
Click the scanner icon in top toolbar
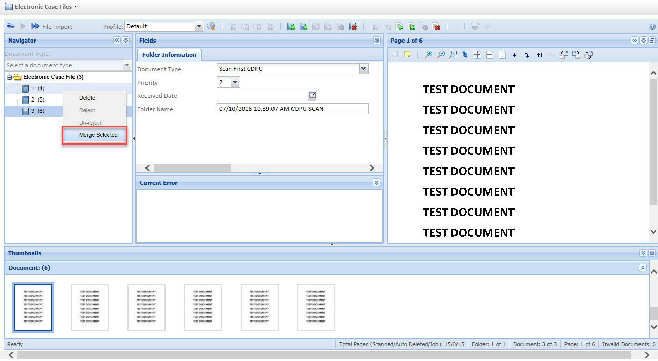[11, 26]
